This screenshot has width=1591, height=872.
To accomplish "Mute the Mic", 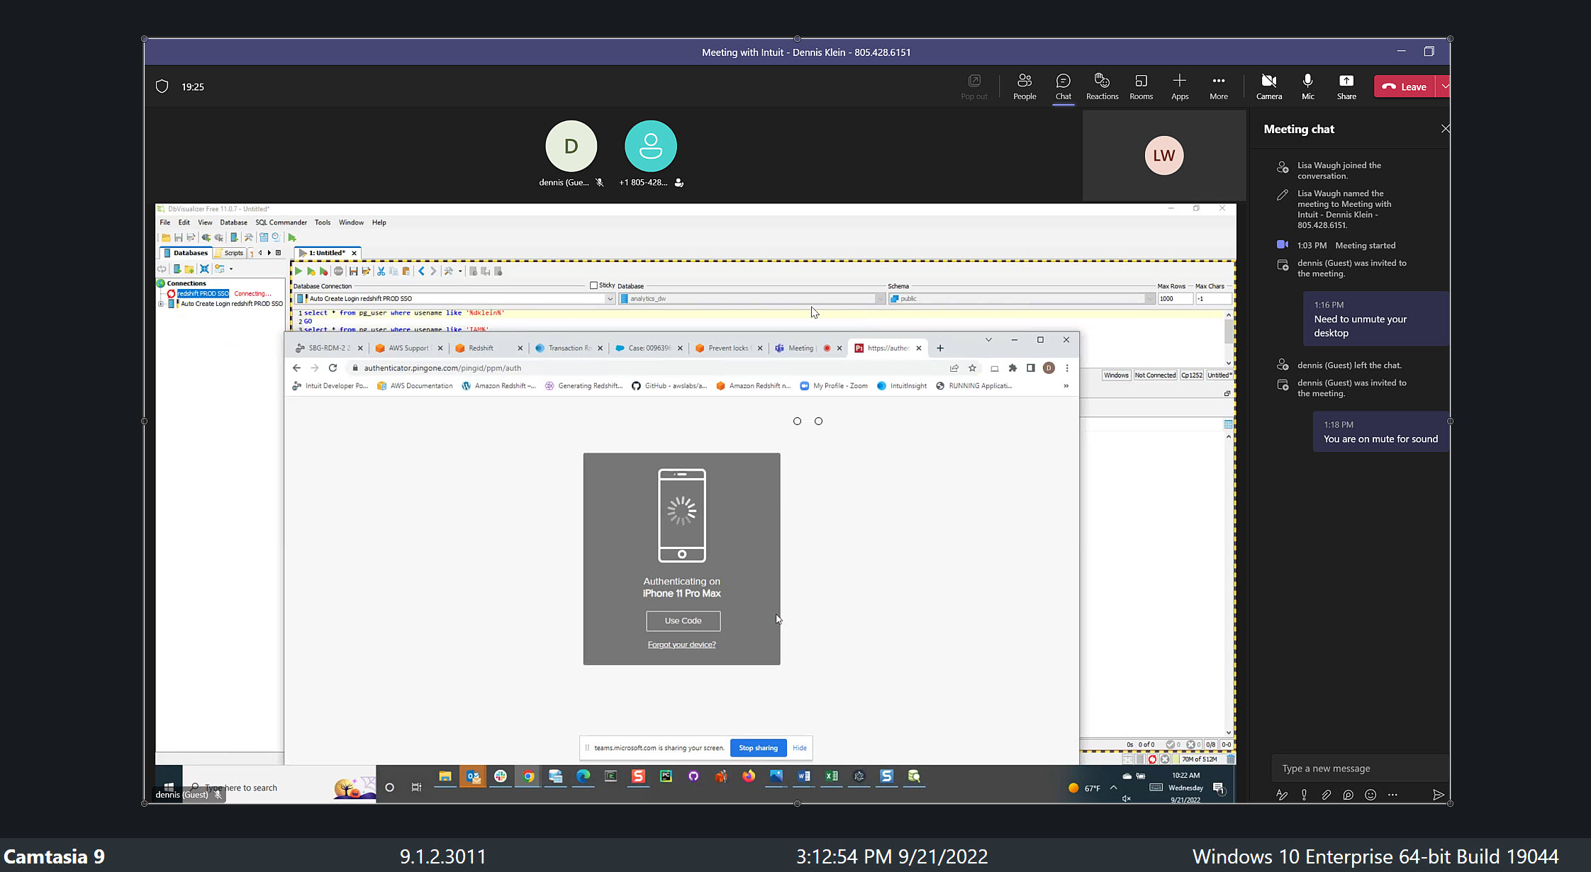I will click(x=1307, y=86).
